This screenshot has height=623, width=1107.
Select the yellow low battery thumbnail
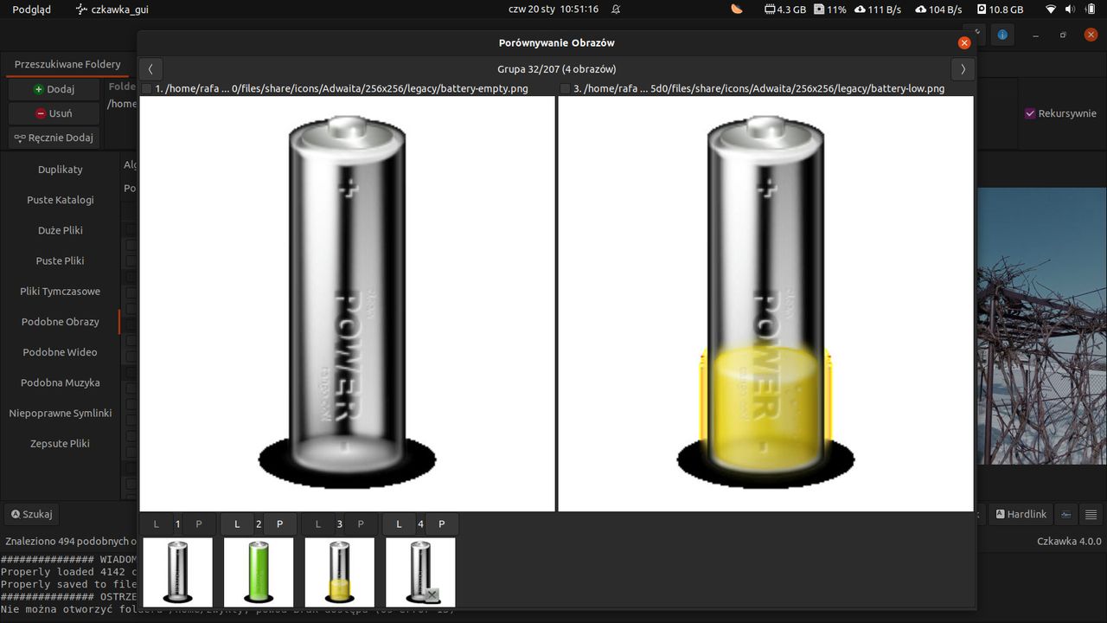coord(340,572)
